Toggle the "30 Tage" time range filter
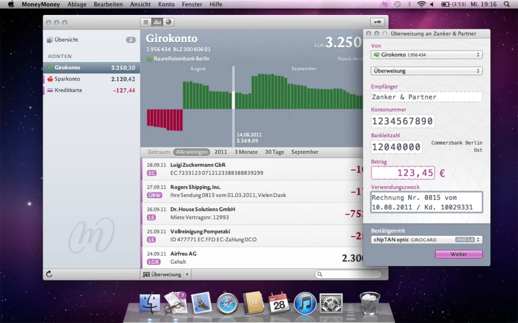 [x=275, y=152]
